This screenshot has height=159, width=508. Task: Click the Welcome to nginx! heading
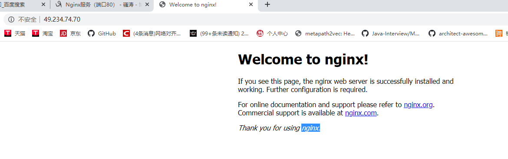(x=303, y=59)
